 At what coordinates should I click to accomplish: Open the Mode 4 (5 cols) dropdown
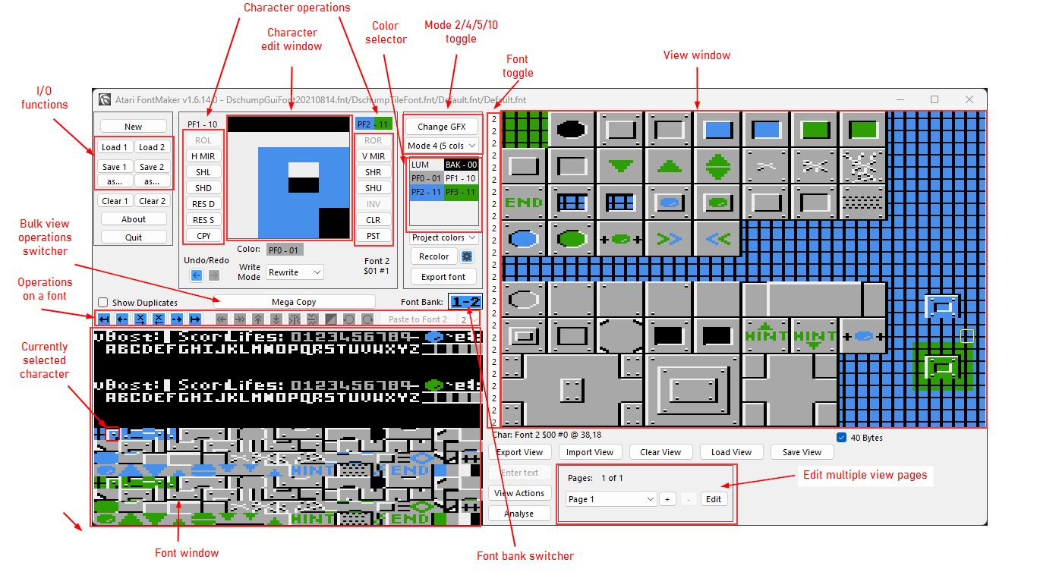click(442, 146)
